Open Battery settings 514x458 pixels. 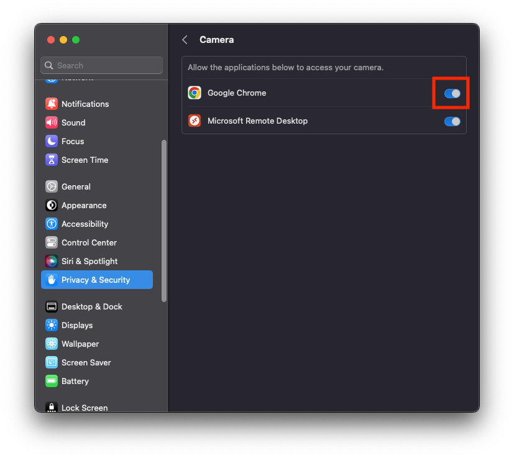(75, 381)
